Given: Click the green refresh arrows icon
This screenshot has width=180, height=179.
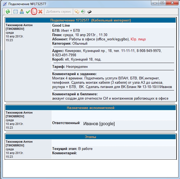Looking at the screenshot, I should click(x=8, y=12).
